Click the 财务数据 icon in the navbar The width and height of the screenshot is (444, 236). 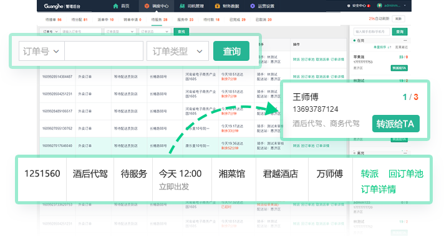tap(217, 6)
